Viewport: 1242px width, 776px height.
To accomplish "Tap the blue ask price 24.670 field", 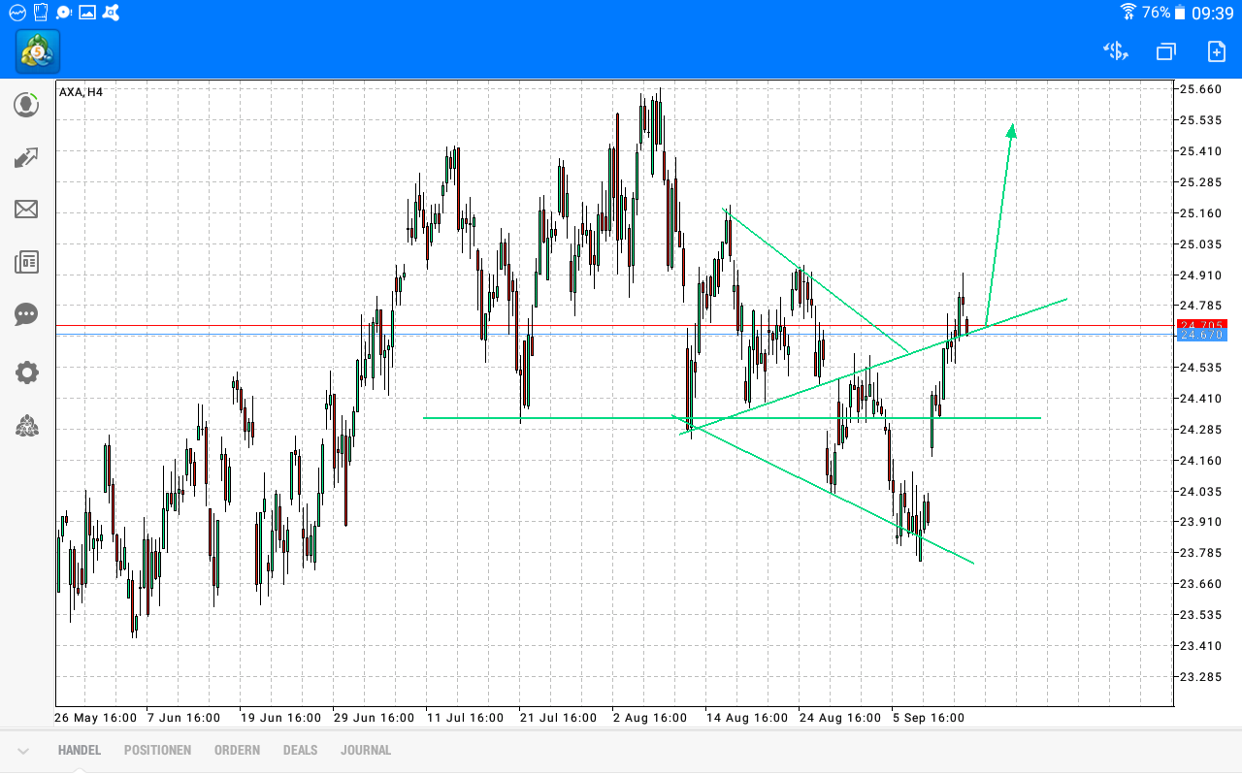I will 1201,335.
